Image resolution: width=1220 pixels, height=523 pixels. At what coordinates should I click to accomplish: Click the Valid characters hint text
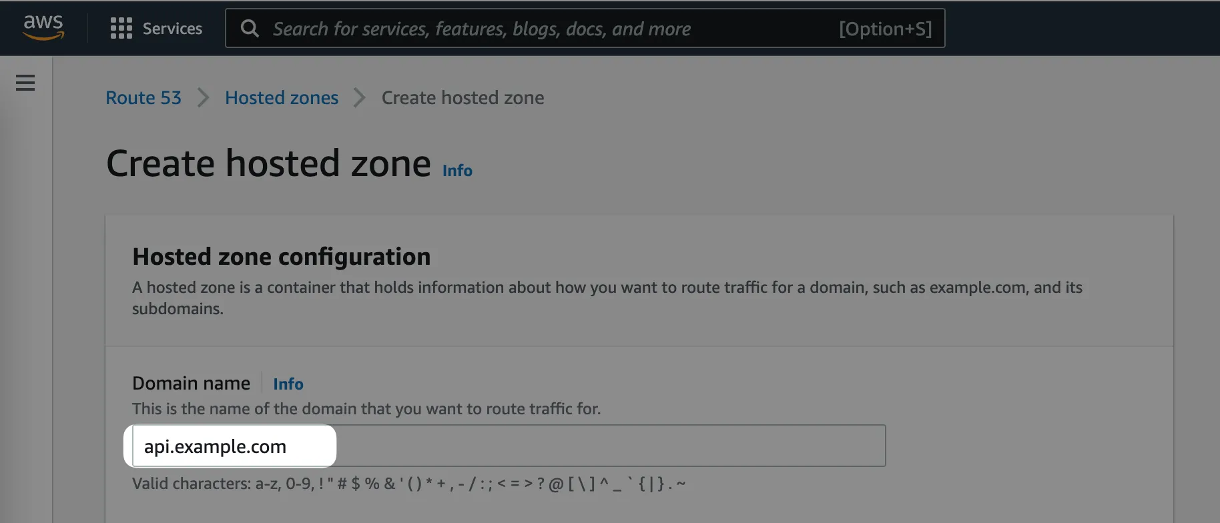click(408, 484)
